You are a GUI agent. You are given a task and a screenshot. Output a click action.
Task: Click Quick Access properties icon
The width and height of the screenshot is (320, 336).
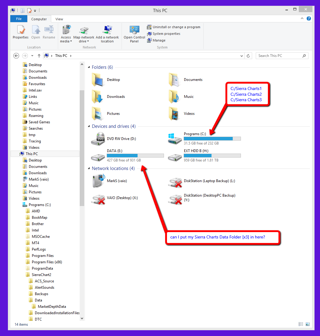point(29,10)
